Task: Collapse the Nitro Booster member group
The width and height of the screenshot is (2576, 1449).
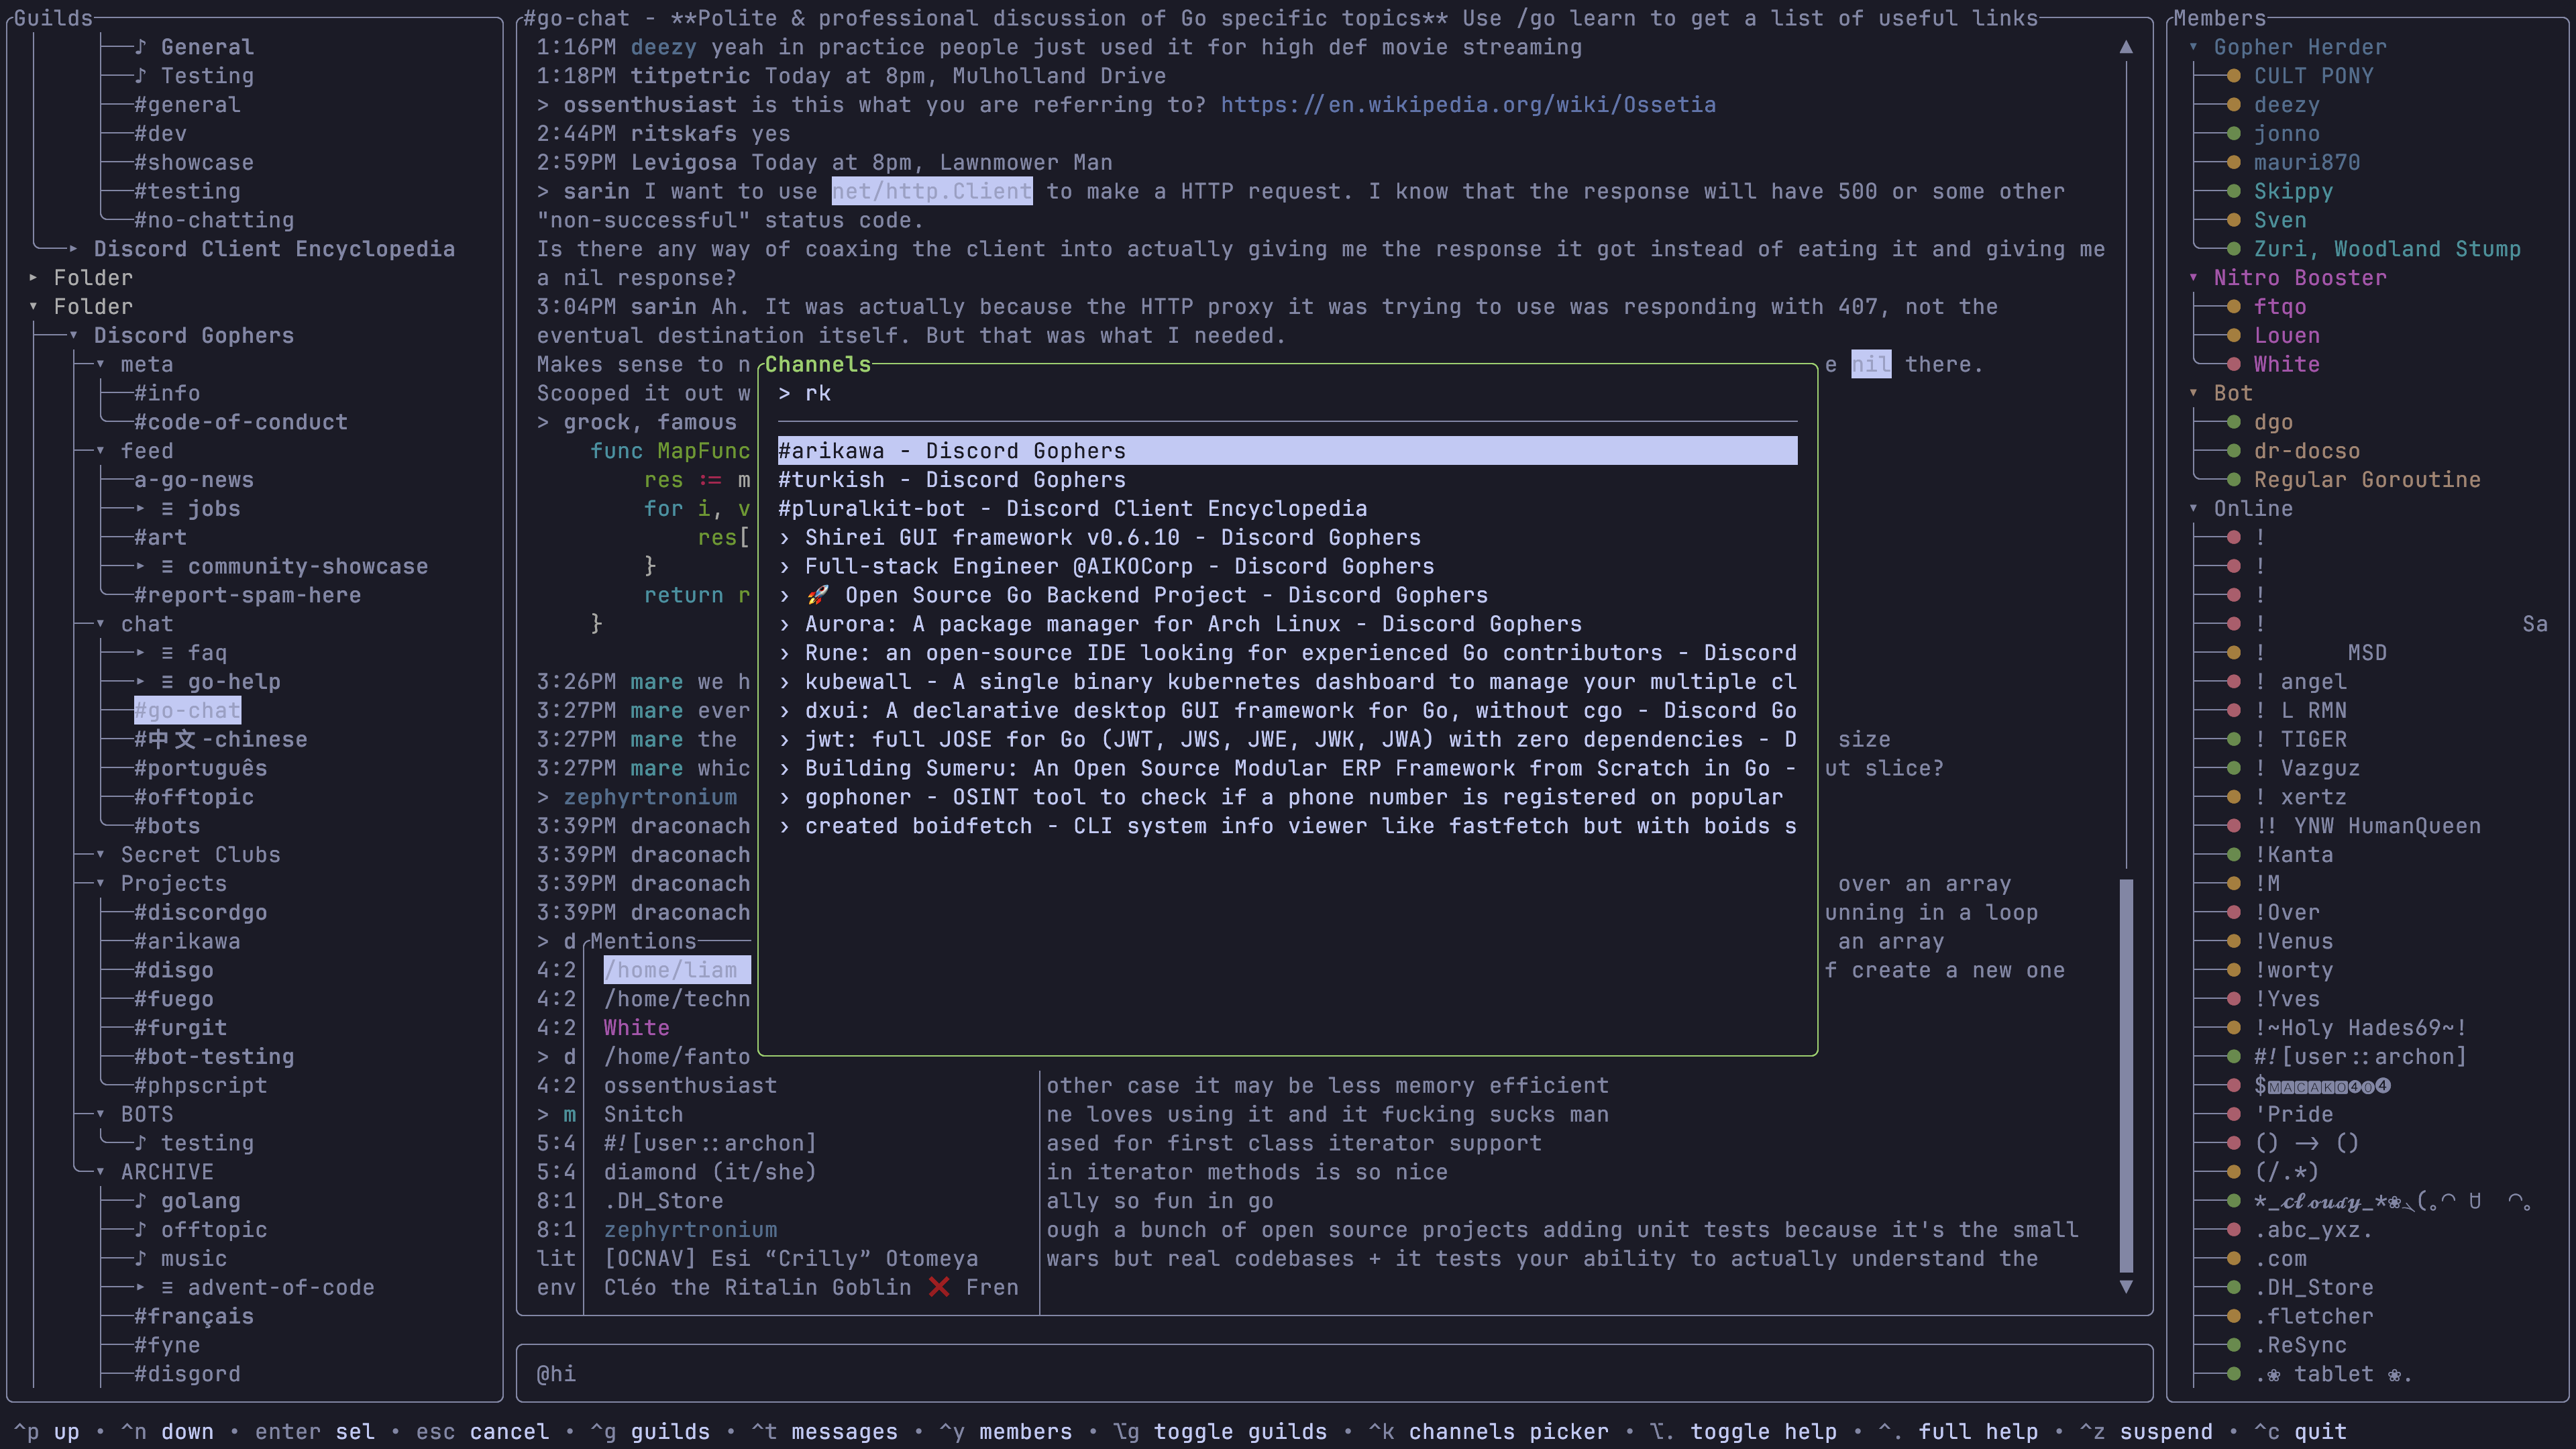Action: (x=2193, y=278)
